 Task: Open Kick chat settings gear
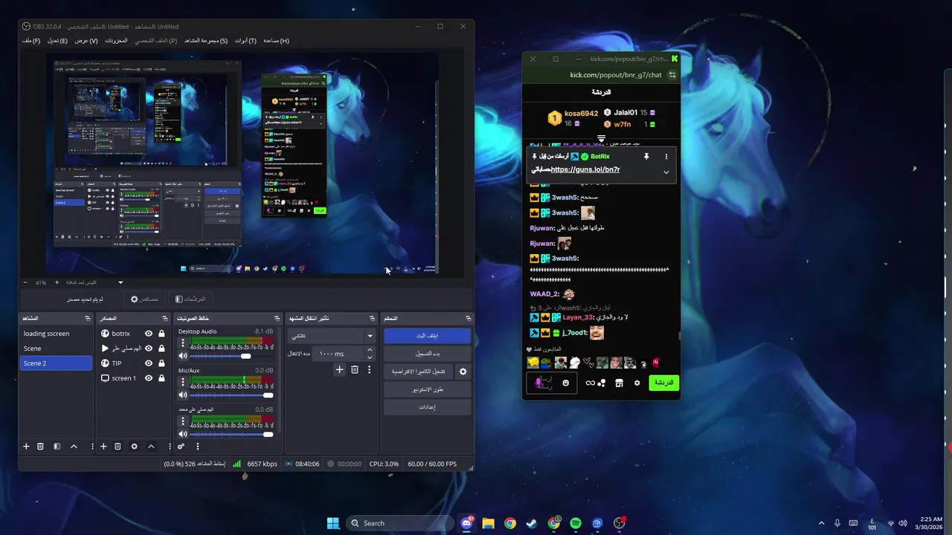point(637,383)
